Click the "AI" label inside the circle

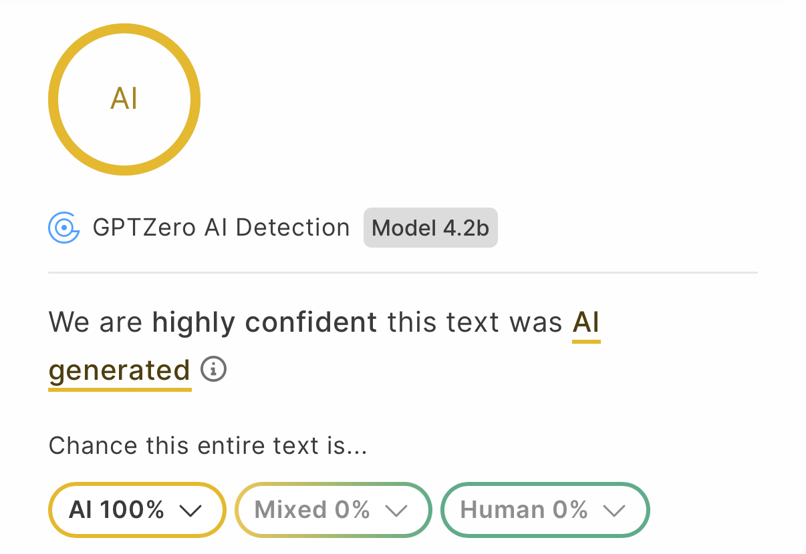(124, 99)
